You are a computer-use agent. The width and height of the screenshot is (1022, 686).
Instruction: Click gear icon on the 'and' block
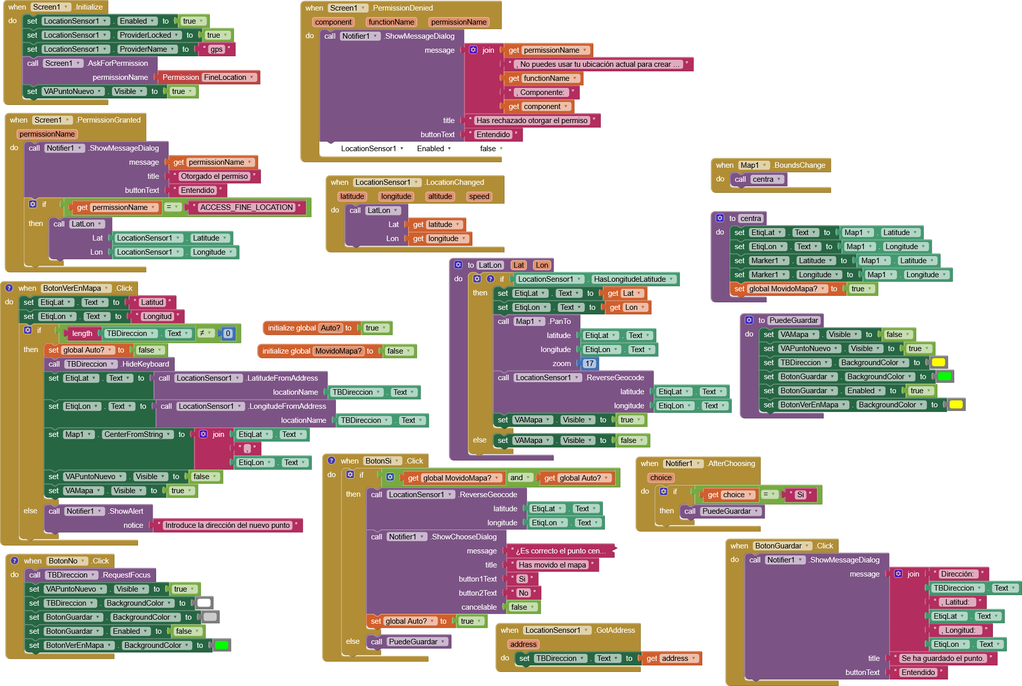390,477
